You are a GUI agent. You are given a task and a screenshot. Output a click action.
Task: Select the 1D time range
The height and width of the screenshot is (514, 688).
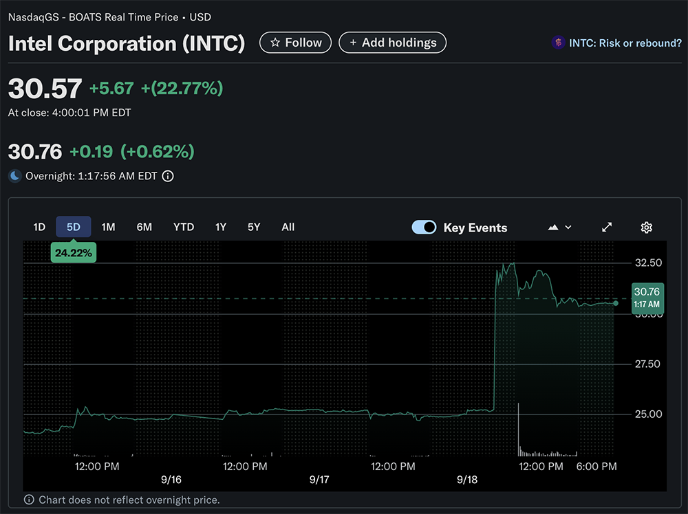point(39,227)
